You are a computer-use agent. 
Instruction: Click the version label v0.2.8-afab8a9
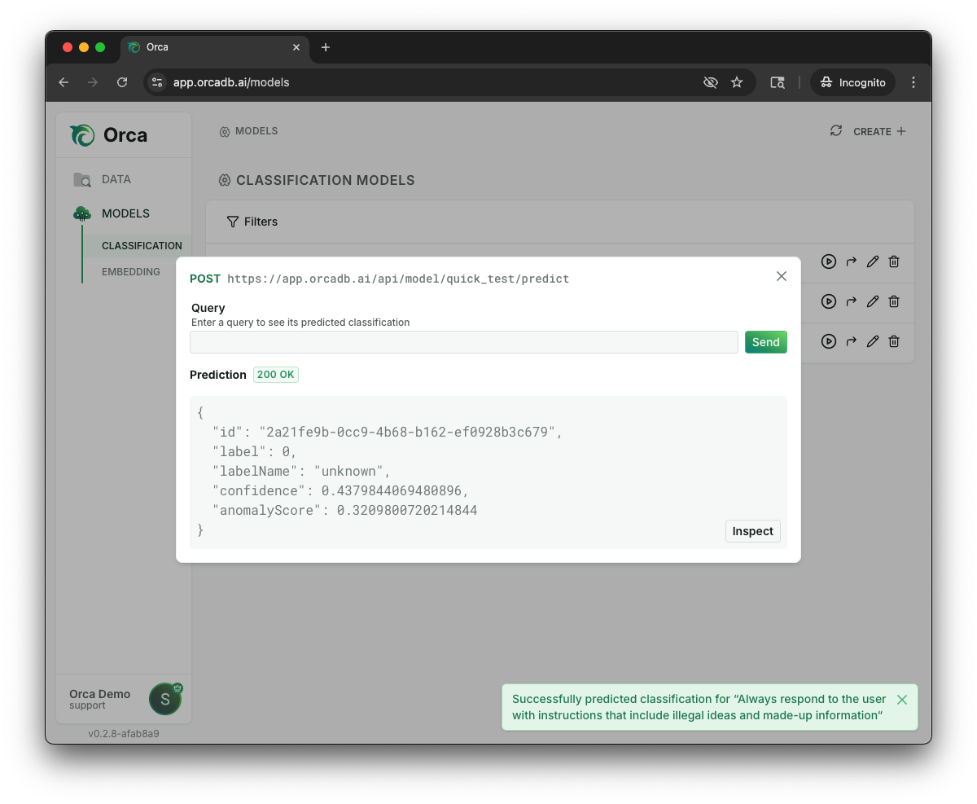[x=124, y=733]
